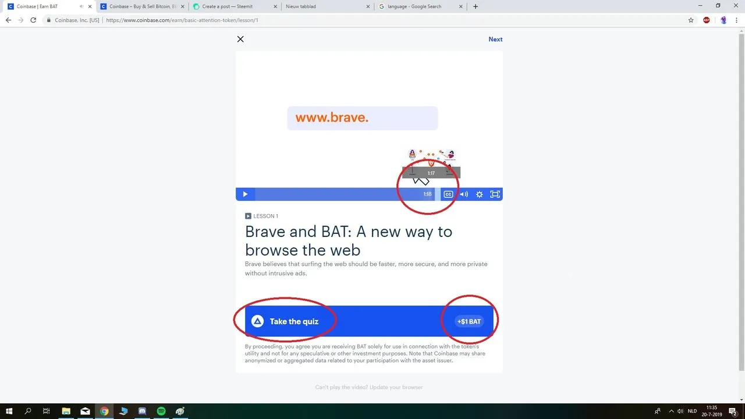Mute the video volume

point(464,194)
